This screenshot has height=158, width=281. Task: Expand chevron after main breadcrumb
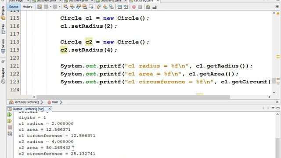61,102
